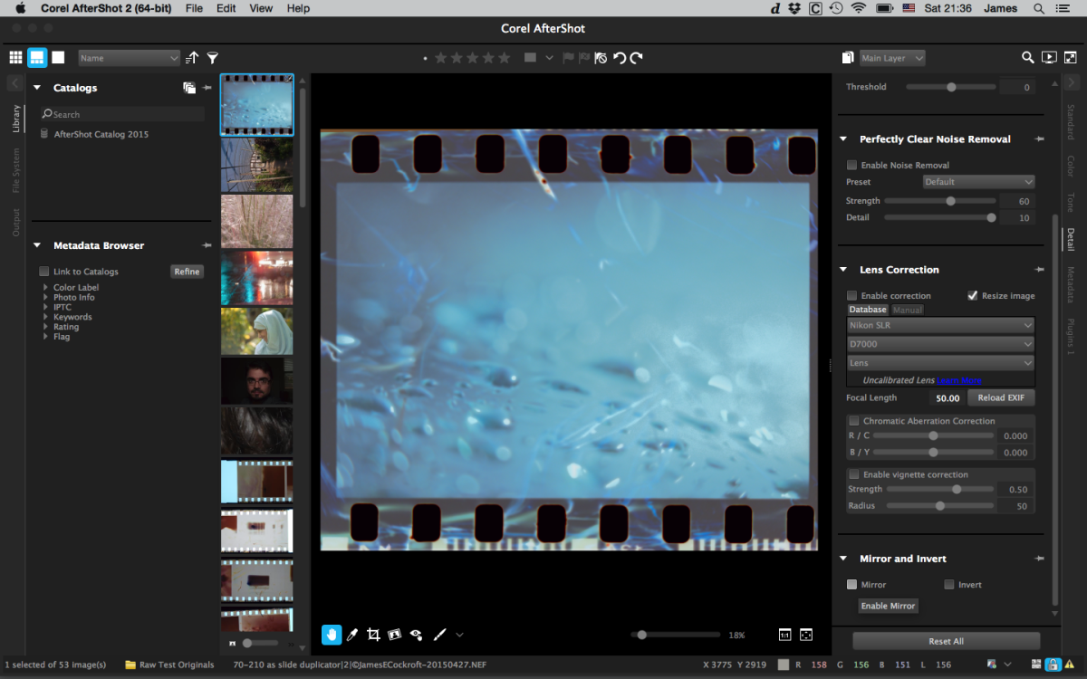Image resolution: width=1087 pixels, height=679 pixels.
Task: Click the Reload EXIF button
Action: [1001, 397]
